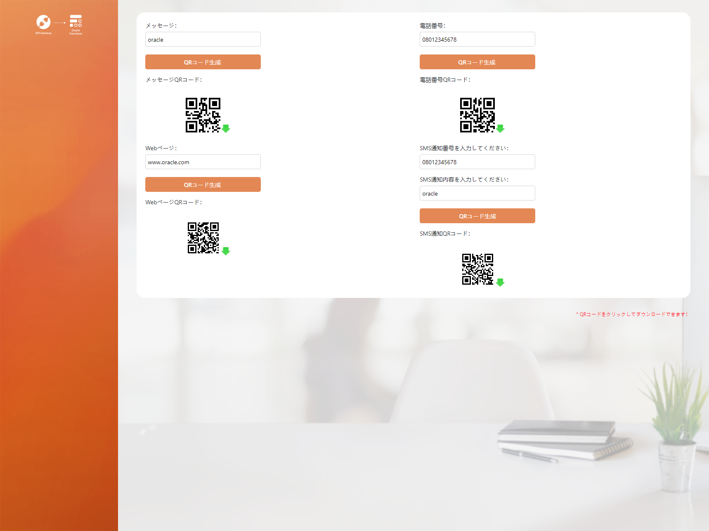Focus the 電話番号 input field
This screenshot has height=531, width=709.
(x=477, y=40)
